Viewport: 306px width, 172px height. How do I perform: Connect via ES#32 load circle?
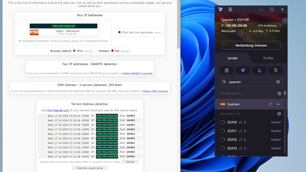coord(222,140)
